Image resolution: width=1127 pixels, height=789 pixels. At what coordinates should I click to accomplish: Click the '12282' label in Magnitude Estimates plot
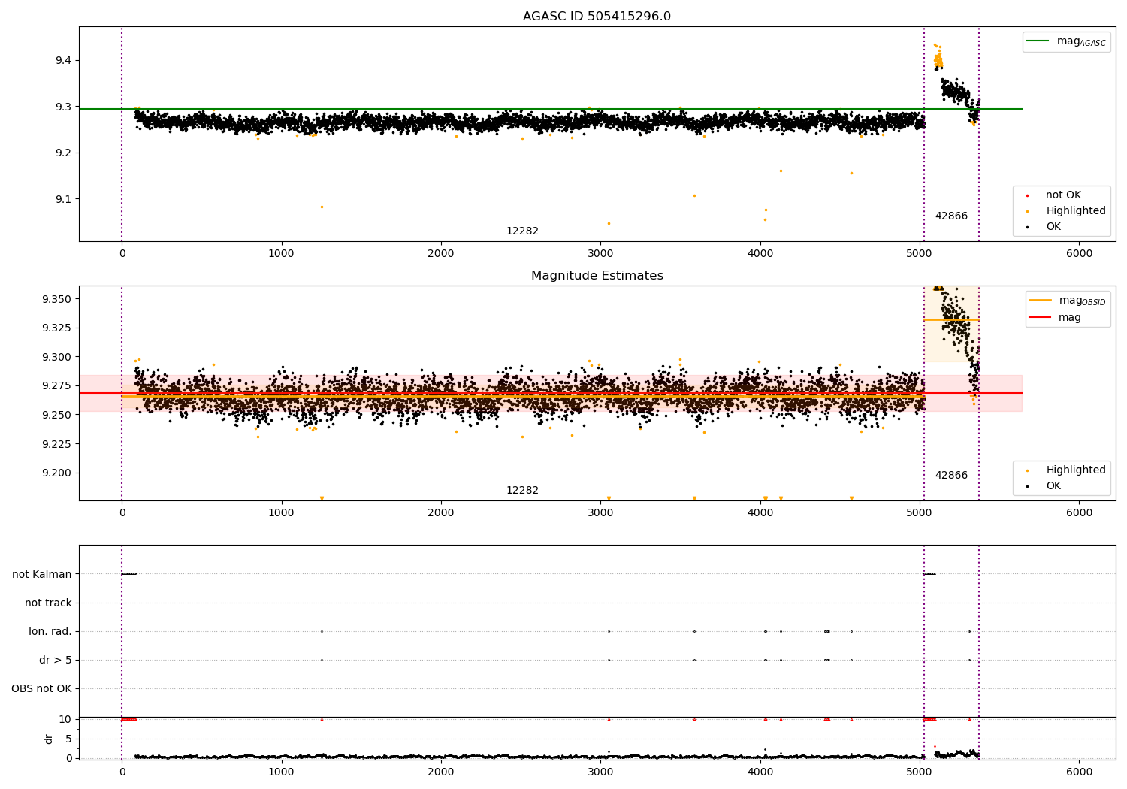click(522, 491)
